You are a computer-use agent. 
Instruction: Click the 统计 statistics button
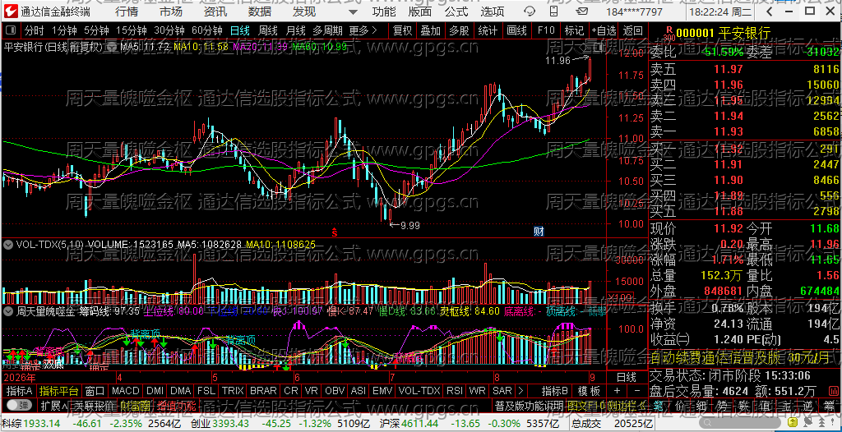pyautogui.click(x=487, y=30)
